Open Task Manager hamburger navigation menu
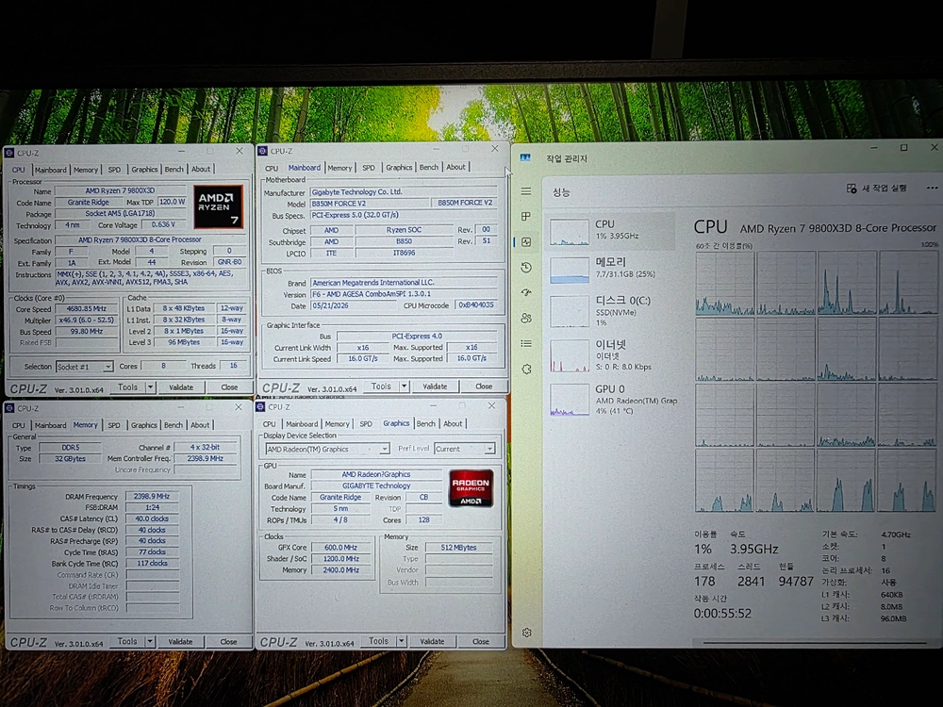 (526, 191)
